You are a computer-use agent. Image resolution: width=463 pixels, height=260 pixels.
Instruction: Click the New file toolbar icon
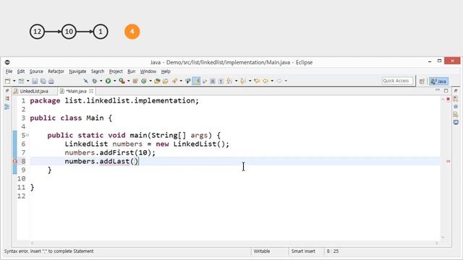tap(8, 81)
